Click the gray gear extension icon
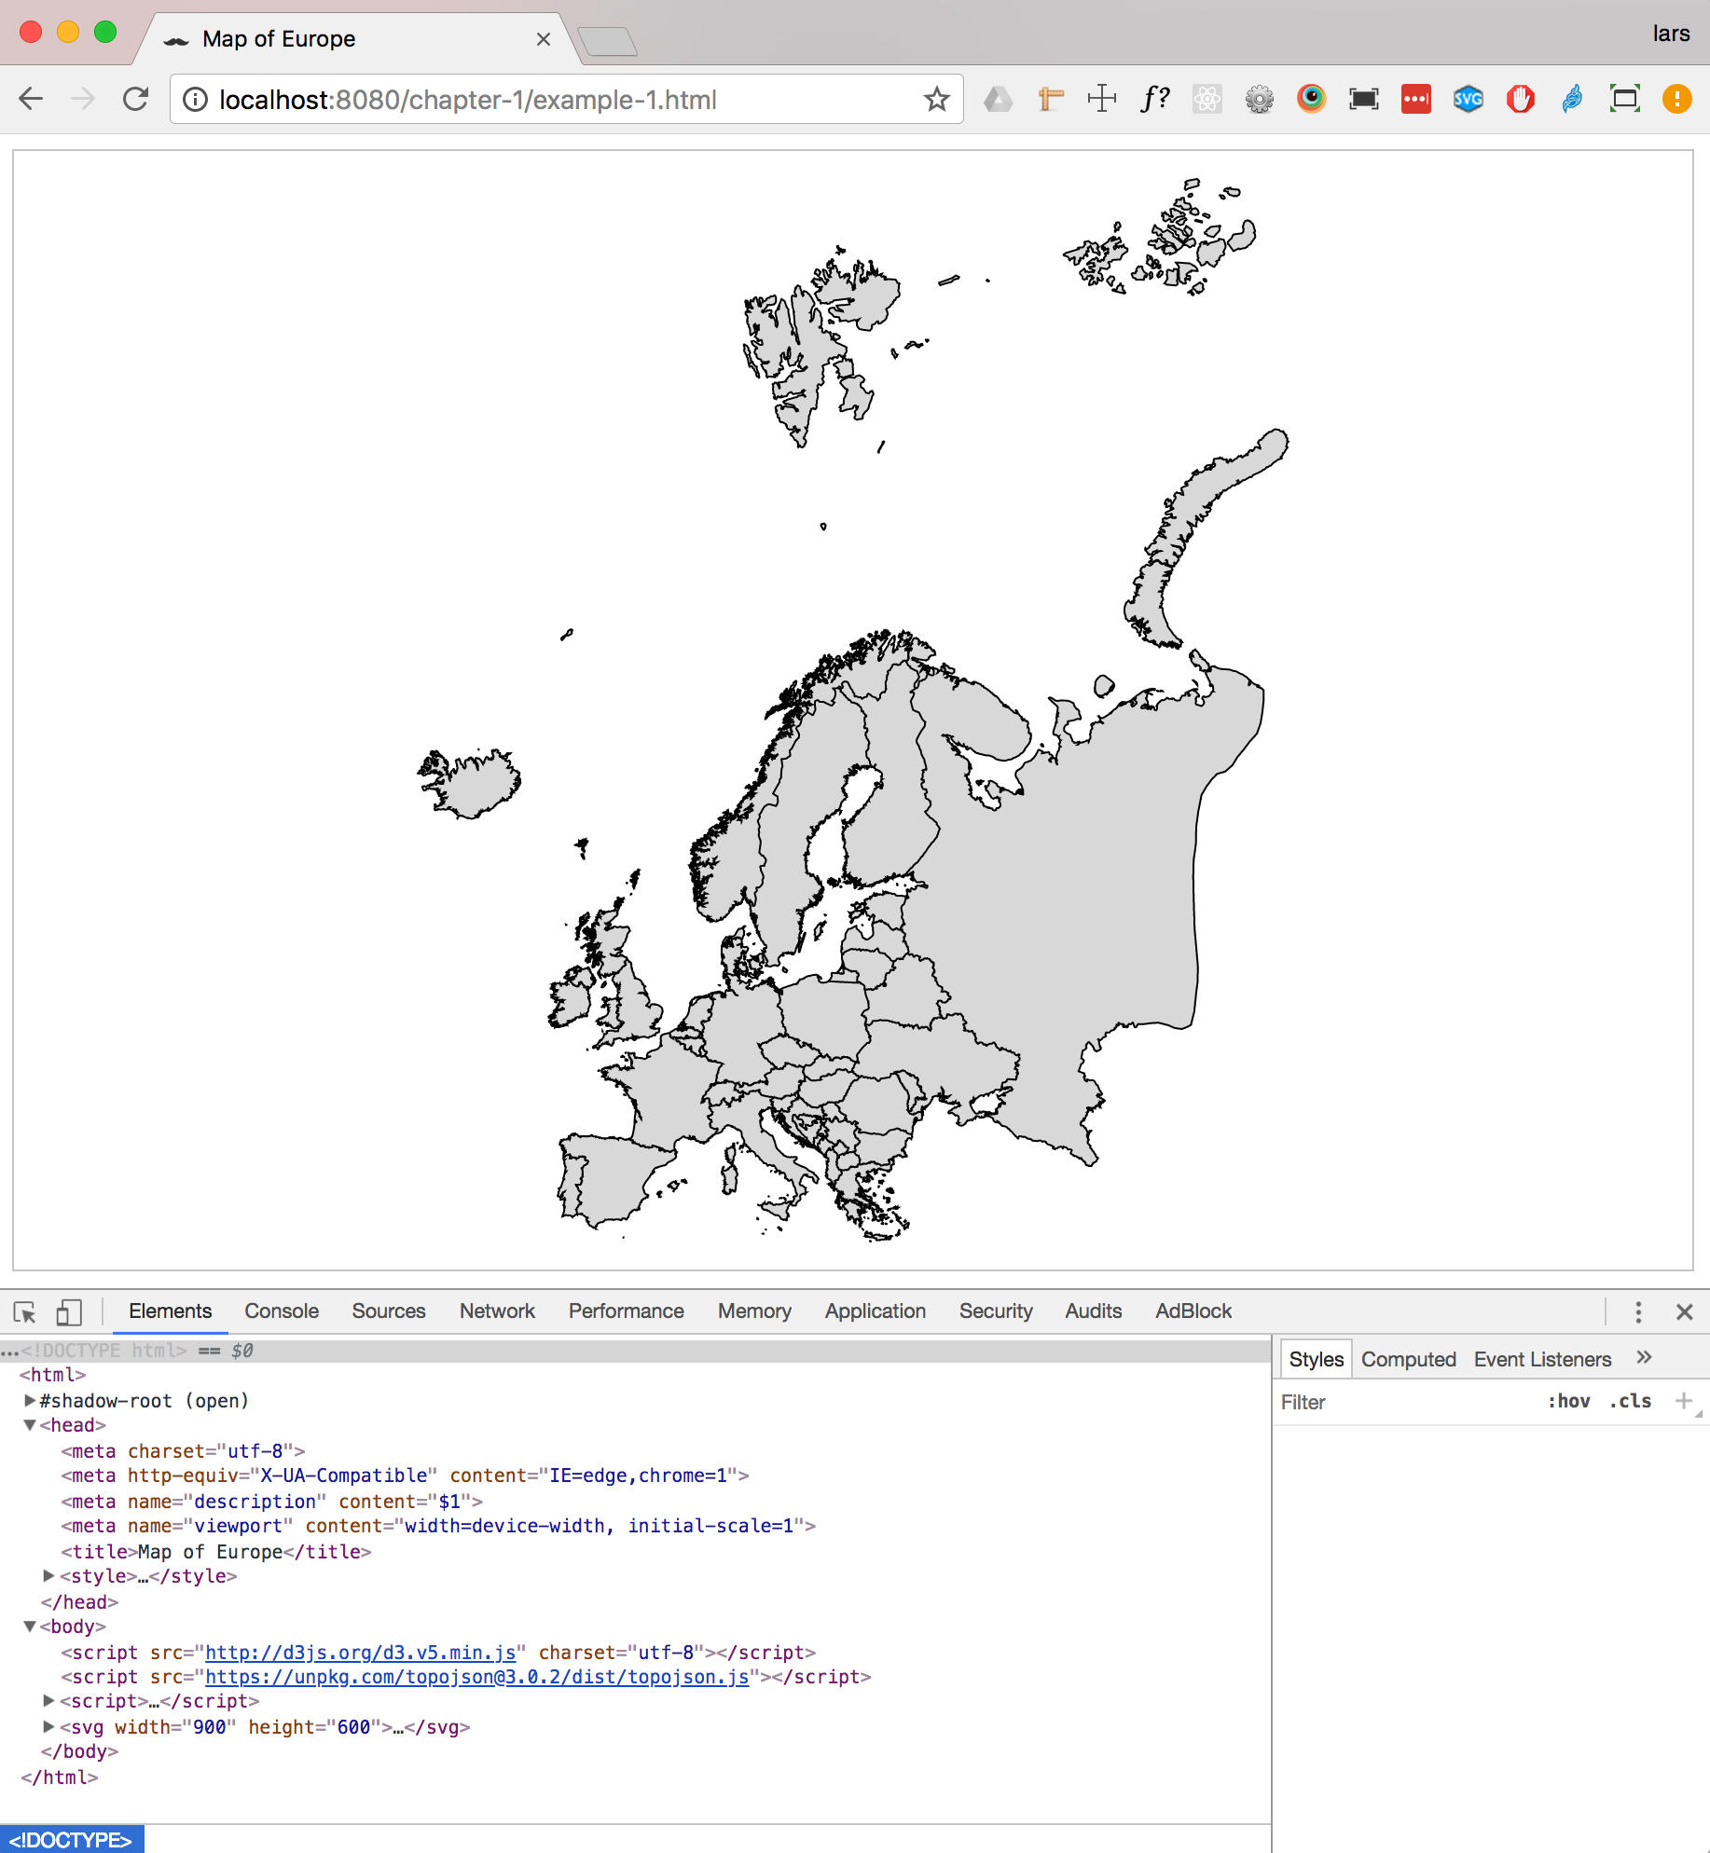 (1259, 99)
